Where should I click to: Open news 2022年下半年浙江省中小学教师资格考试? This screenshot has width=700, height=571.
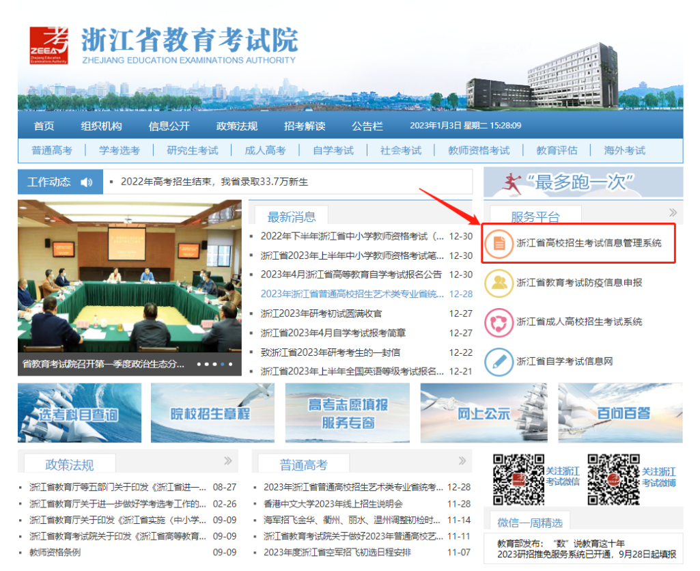click(x=352, y=236)
